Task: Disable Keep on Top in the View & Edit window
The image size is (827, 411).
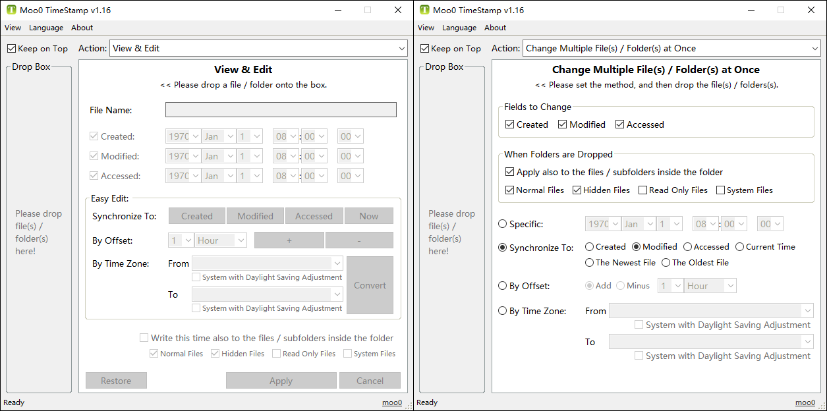Action: (x=11, y=48)
